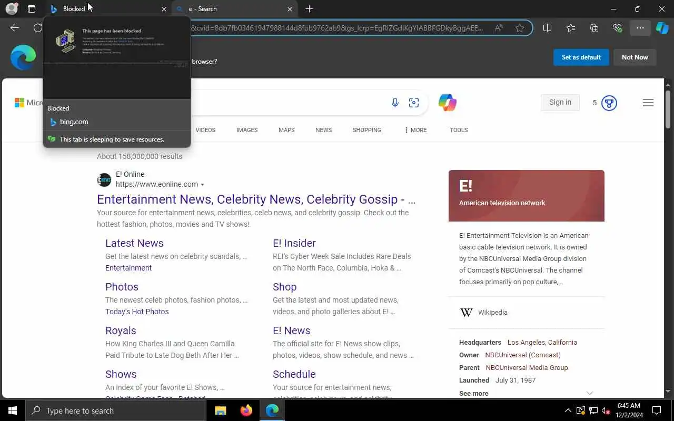This screenshot has width=674, height=421.
Task: Open the Shows sublink
Action: click(x=121, y=374)
